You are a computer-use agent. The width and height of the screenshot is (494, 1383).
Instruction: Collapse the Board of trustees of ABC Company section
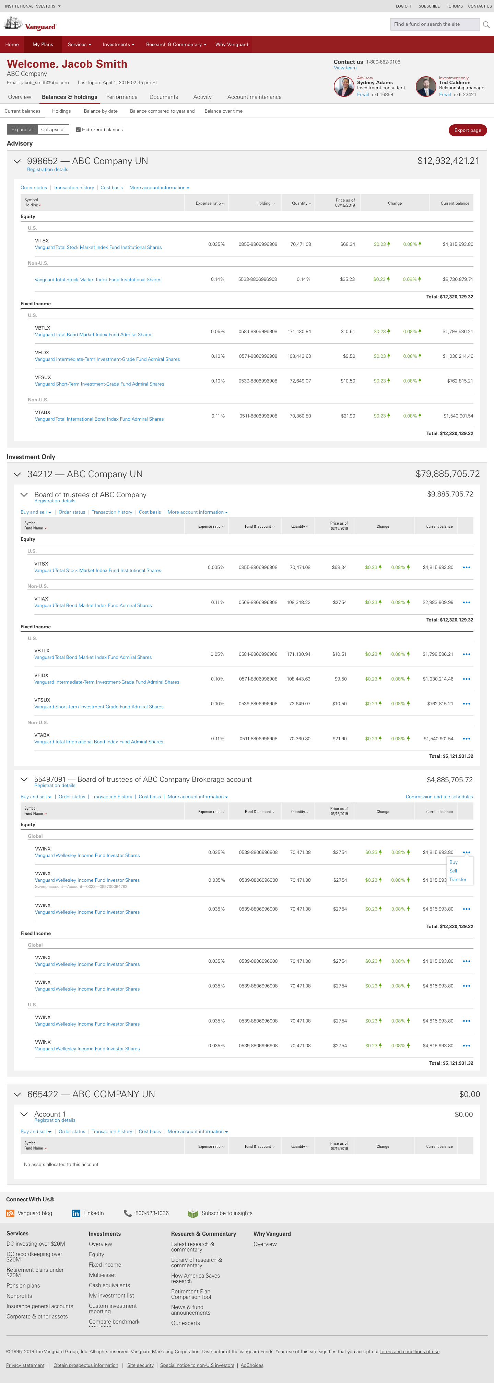tap(24, 494)
